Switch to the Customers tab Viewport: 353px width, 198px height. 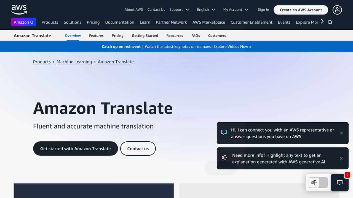point(217,35)
